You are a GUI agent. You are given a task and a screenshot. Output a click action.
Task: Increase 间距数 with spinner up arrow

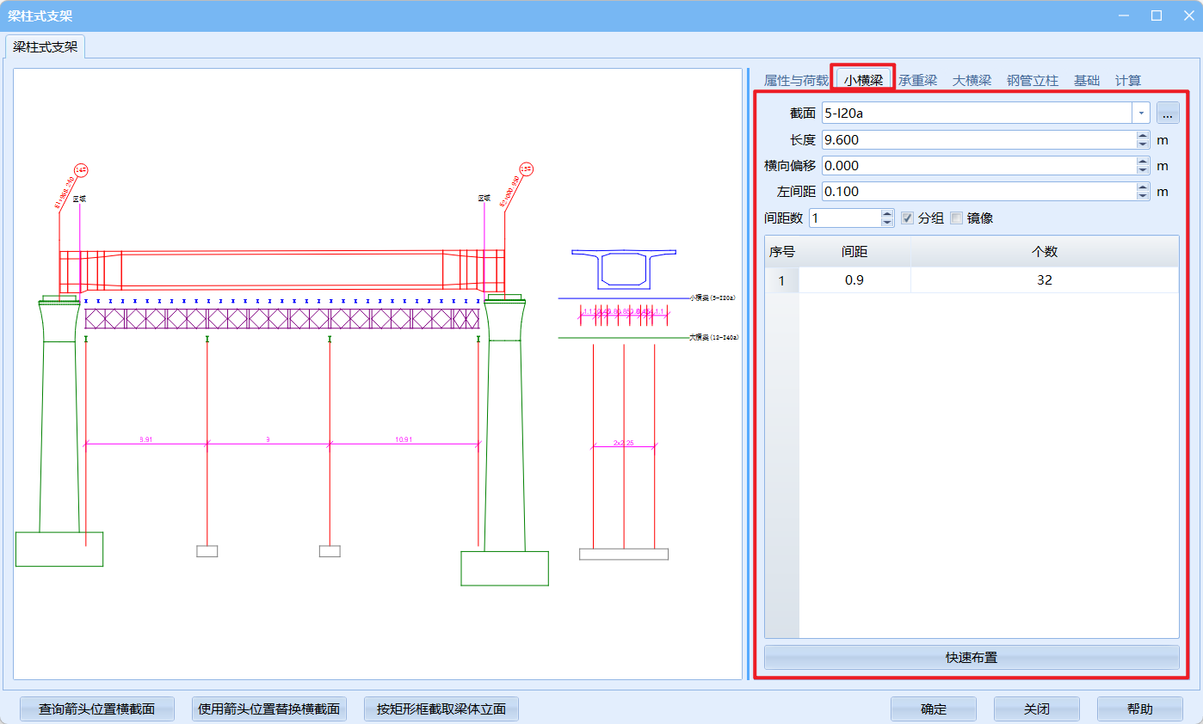click(887, 213)
